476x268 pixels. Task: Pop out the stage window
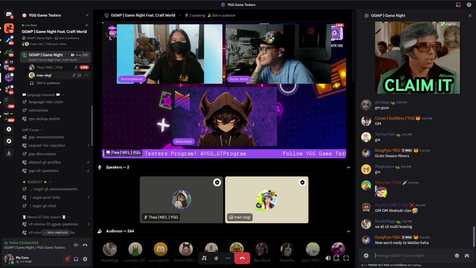click(336, 258)
